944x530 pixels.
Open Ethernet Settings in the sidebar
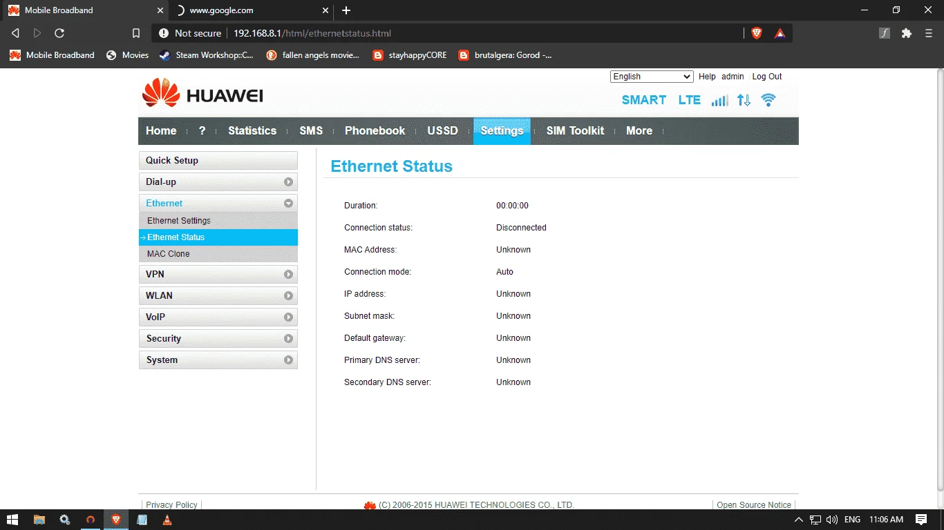point(218,221)
